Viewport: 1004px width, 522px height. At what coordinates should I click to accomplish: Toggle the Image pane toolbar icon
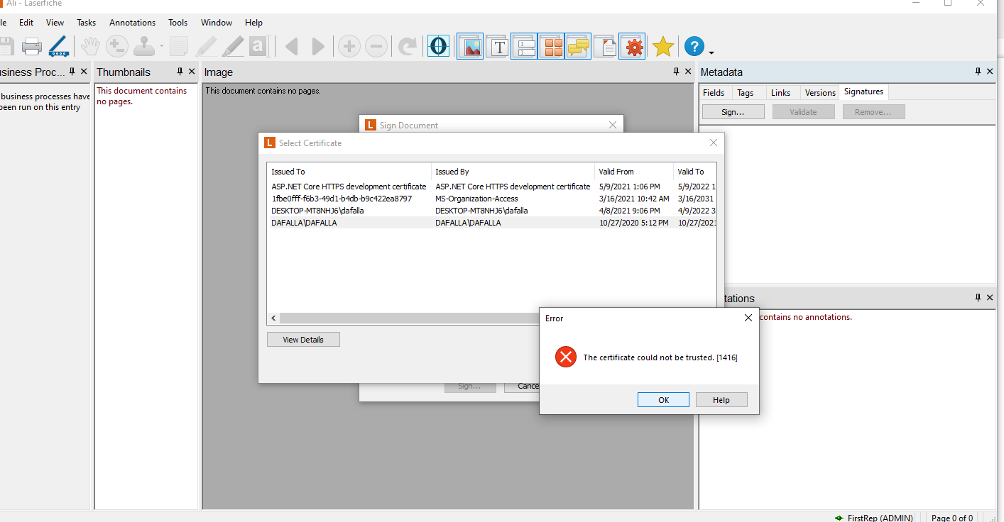(x=470, y=47)
